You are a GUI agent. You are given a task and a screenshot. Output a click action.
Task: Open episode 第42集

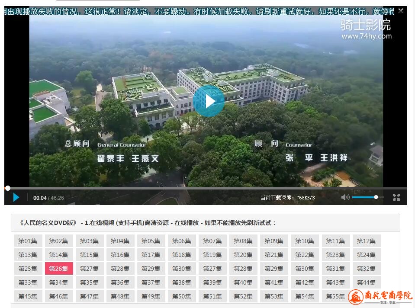(x=305, y=282)
